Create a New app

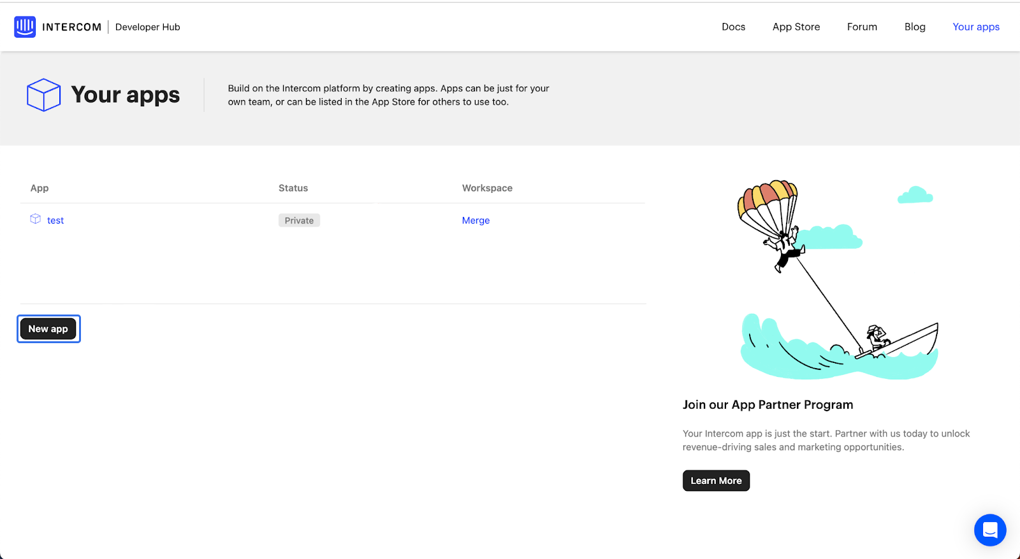coord(48,329)
